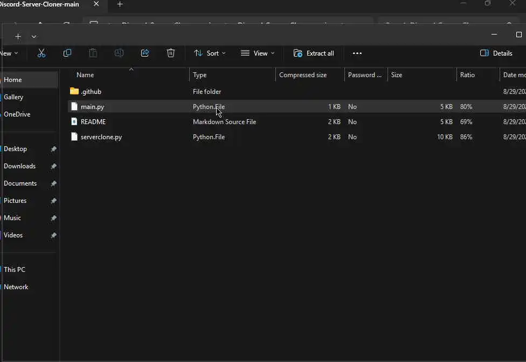Click File folder type cell
The image size is (526, 362).
[207, 91]
